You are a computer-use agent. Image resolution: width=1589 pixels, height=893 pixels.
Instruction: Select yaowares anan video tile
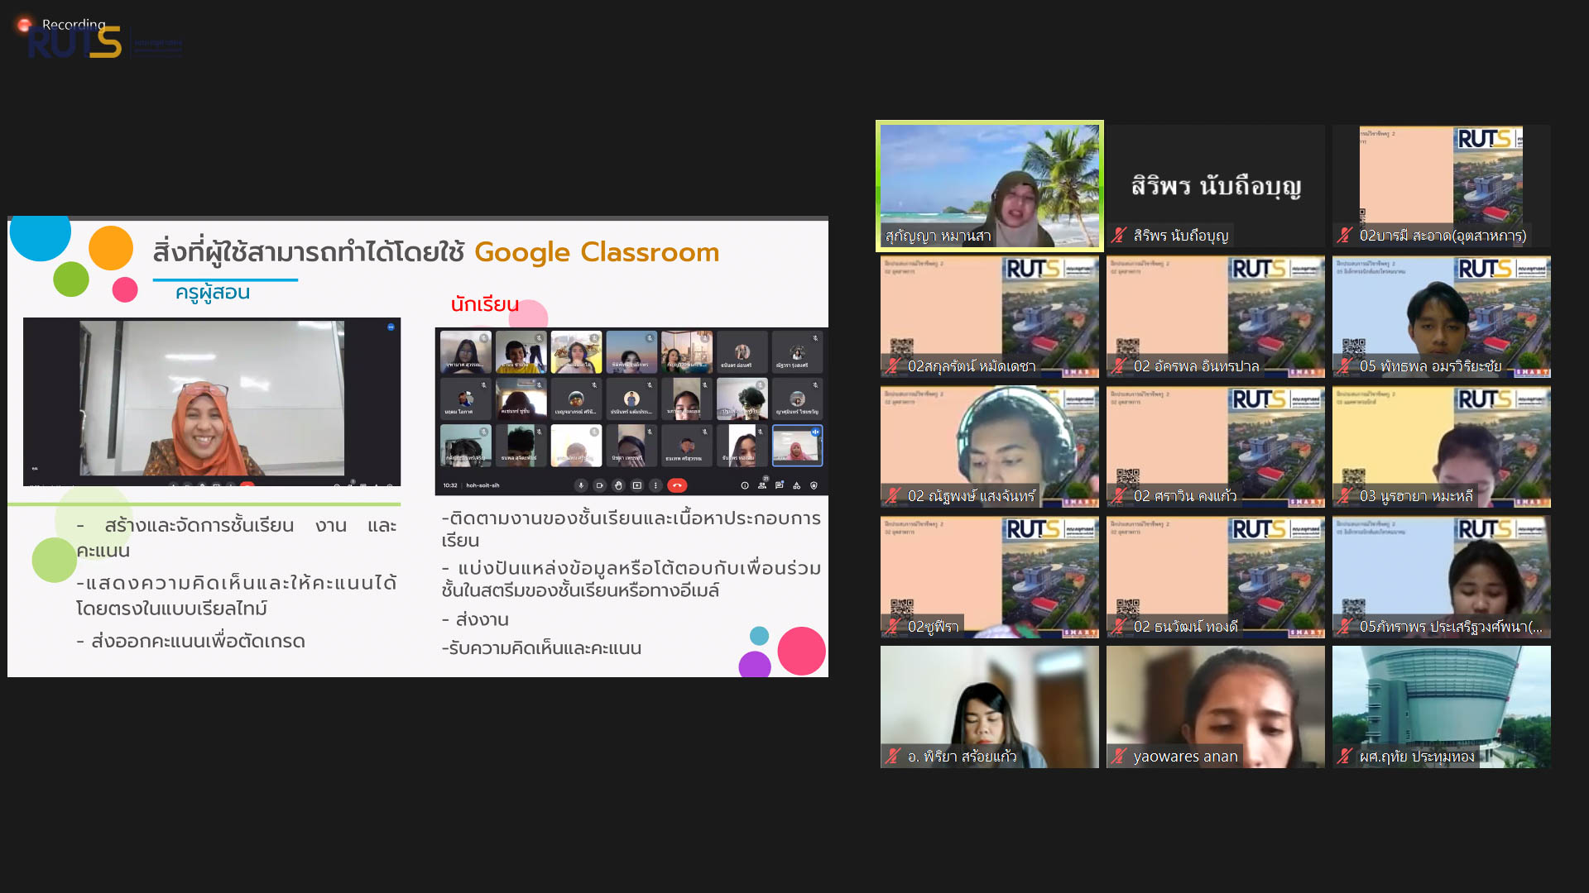tap(1216, 707)
